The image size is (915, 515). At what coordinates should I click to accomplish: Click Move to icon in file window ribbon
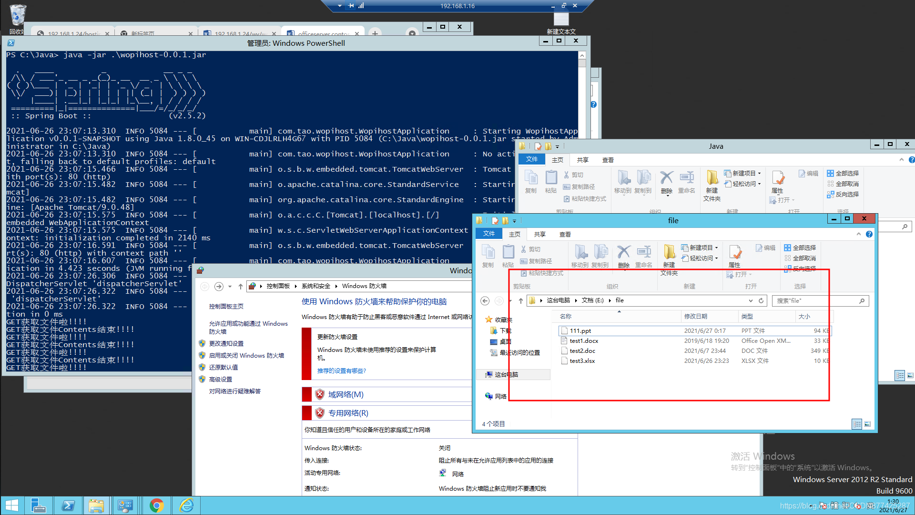click(x=580, y=256)
